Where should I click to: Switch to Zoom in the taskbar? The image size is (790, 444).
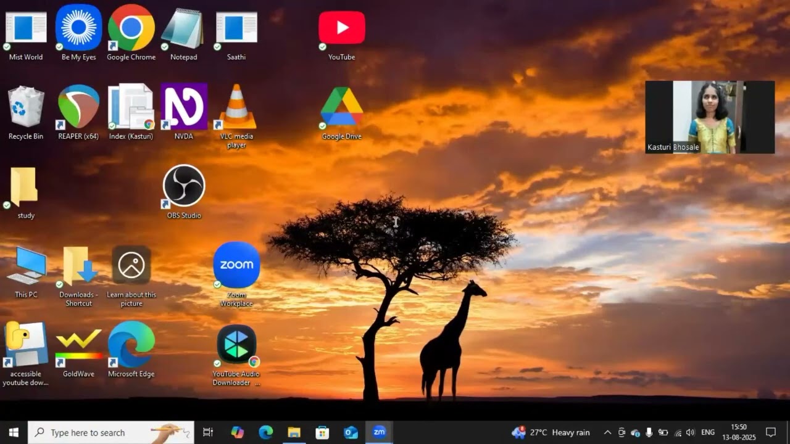[380, 432]
